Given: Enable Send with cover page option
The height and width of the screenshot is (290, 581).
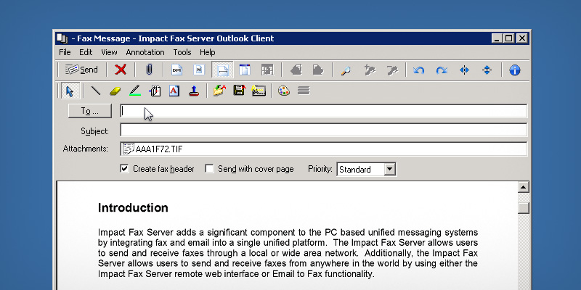Looking at the screenshot, I should pos(210,169).
